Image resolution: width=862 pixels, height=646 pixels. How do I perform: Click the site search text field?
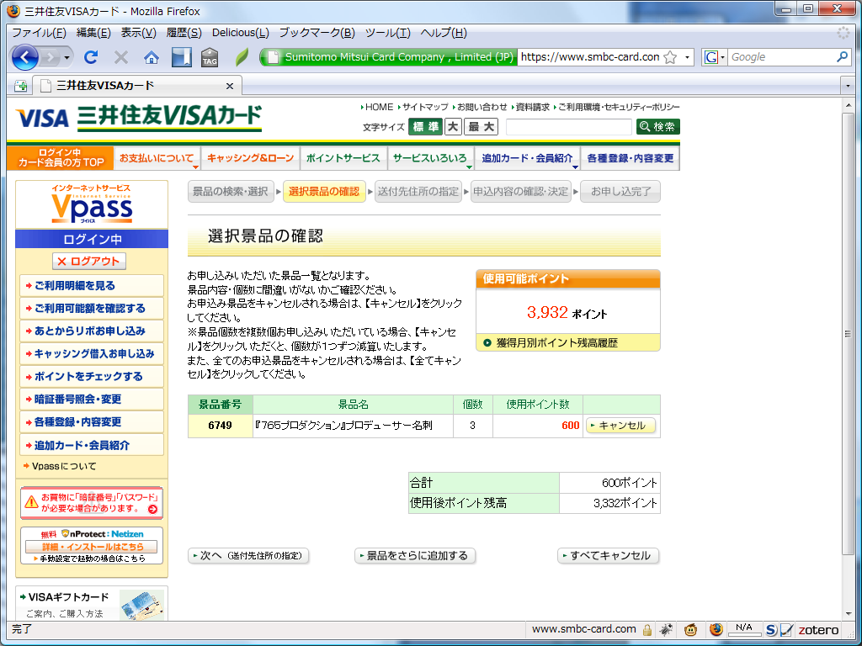pos(568,127)
